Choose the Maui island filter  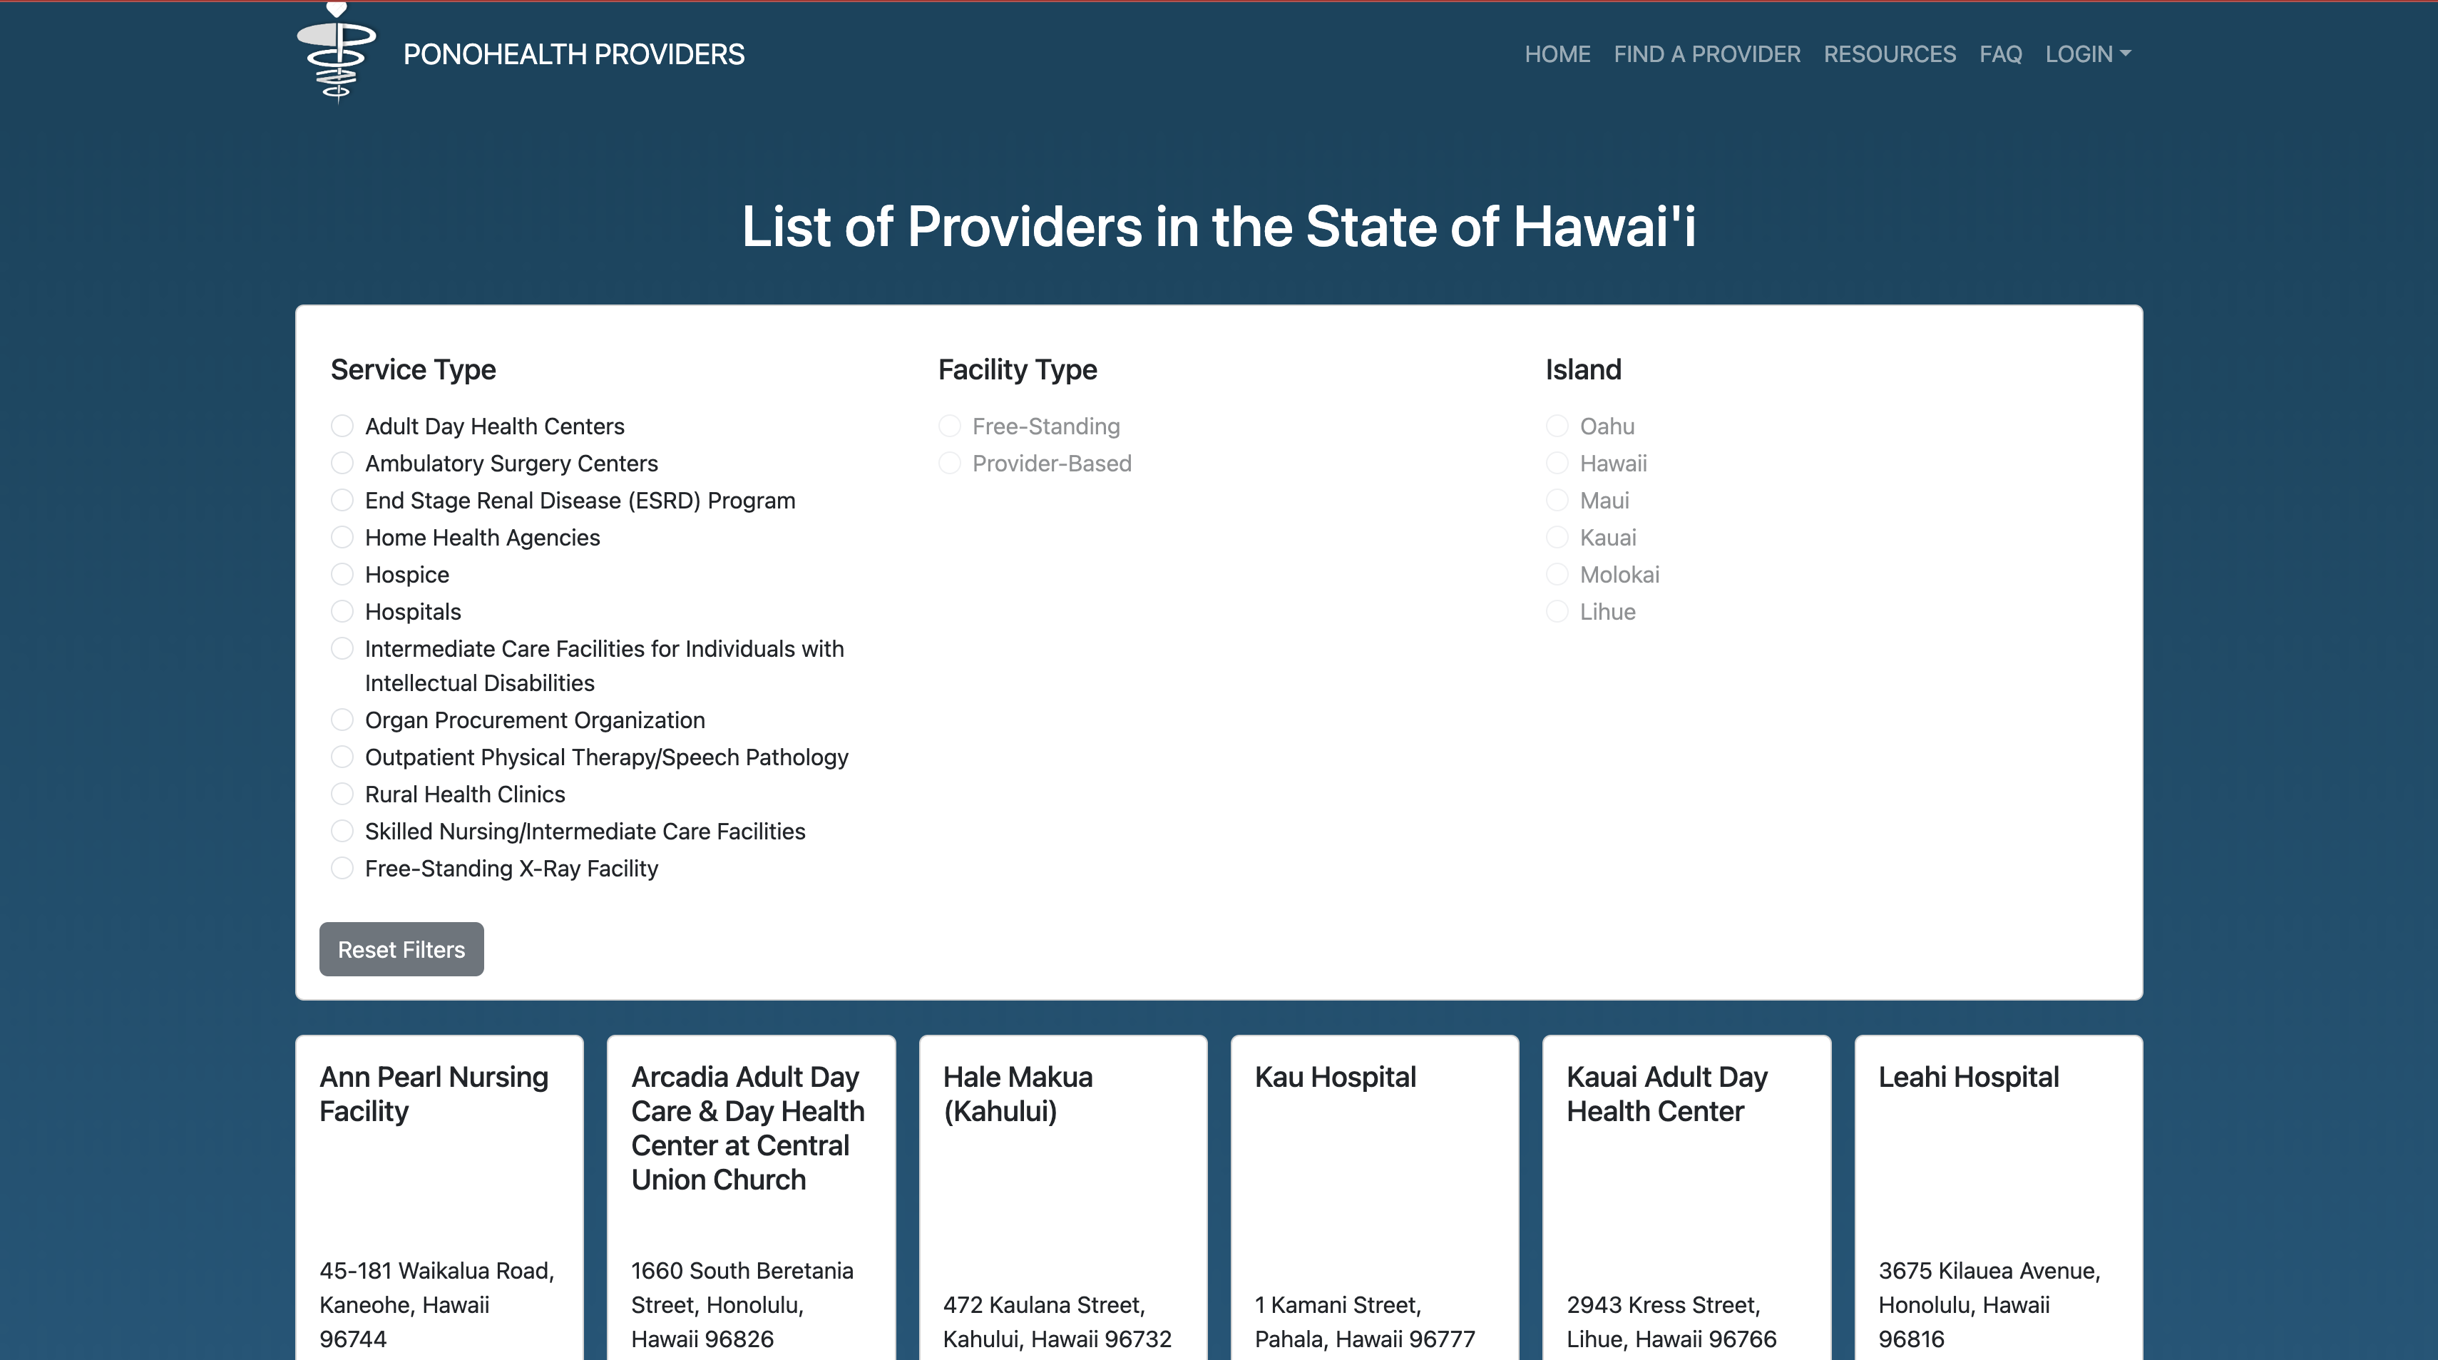pyautogui.click(x=1557, y=500)
